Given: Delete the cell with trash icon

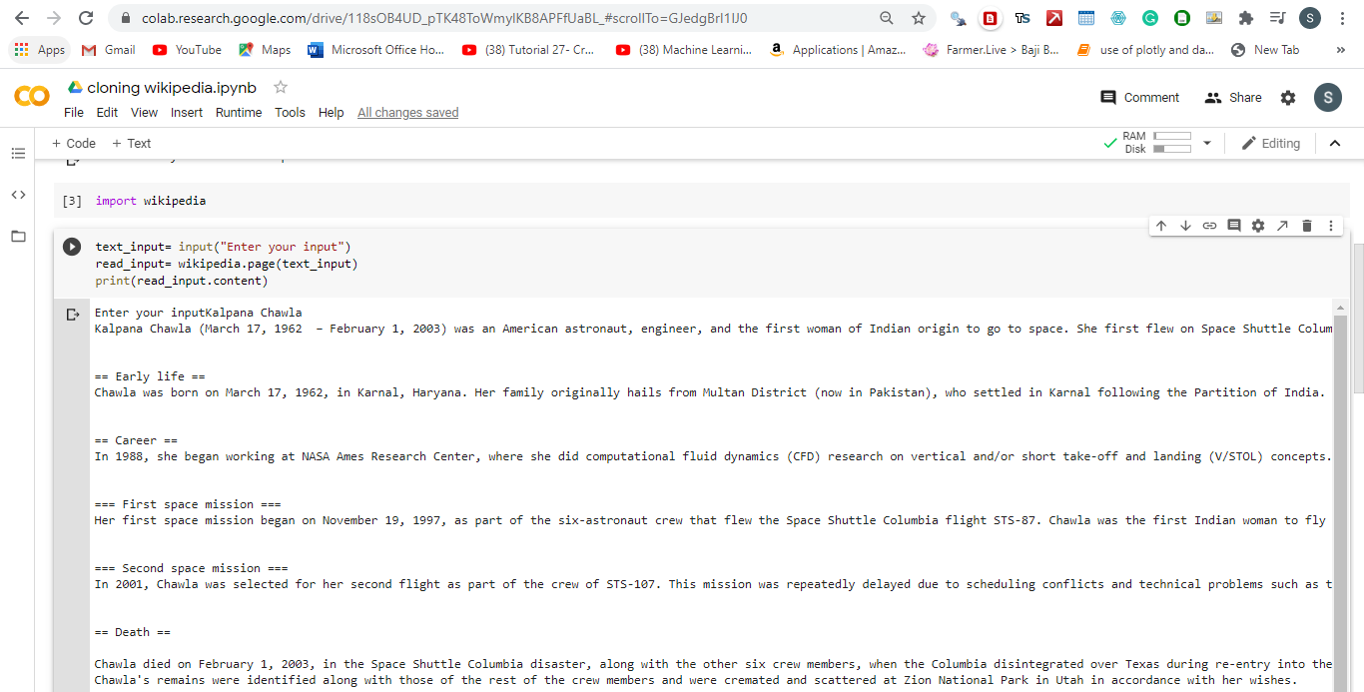Looking at the screenshot, I should (x=1307, y=226).
